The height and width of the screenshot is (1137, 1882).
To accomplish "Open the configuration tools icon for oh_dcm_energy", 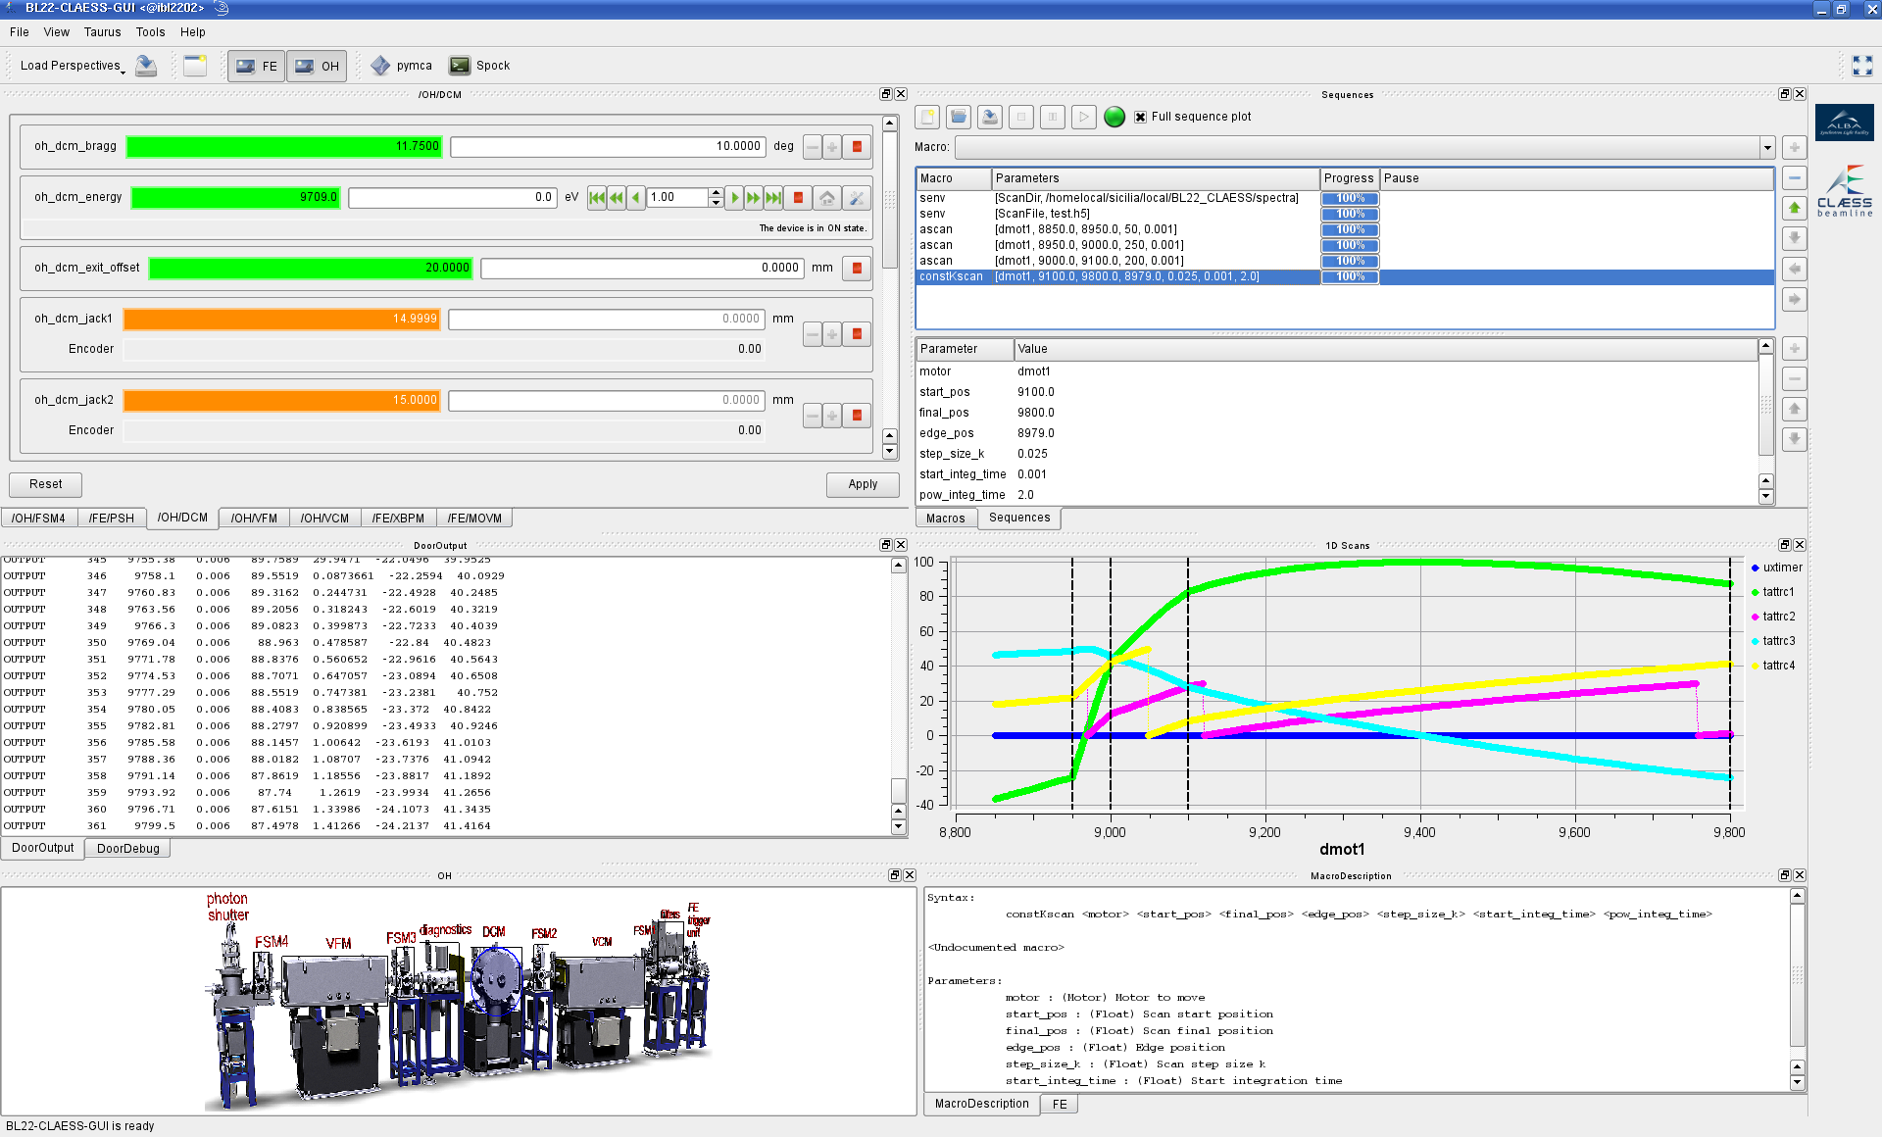I will (x=857, y=198).
